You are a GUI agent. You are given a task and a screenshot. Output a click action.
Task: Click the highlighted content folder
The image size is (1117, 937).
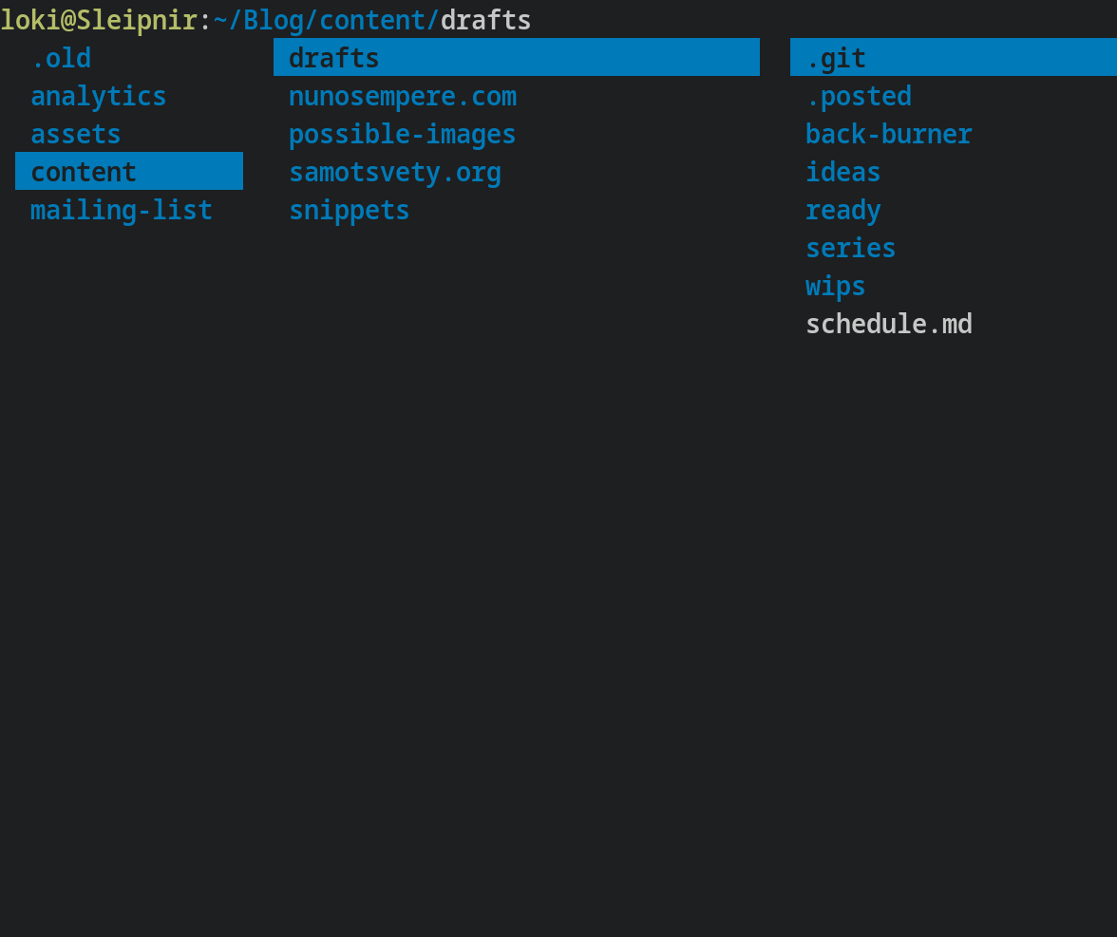[x=129, y=171]
